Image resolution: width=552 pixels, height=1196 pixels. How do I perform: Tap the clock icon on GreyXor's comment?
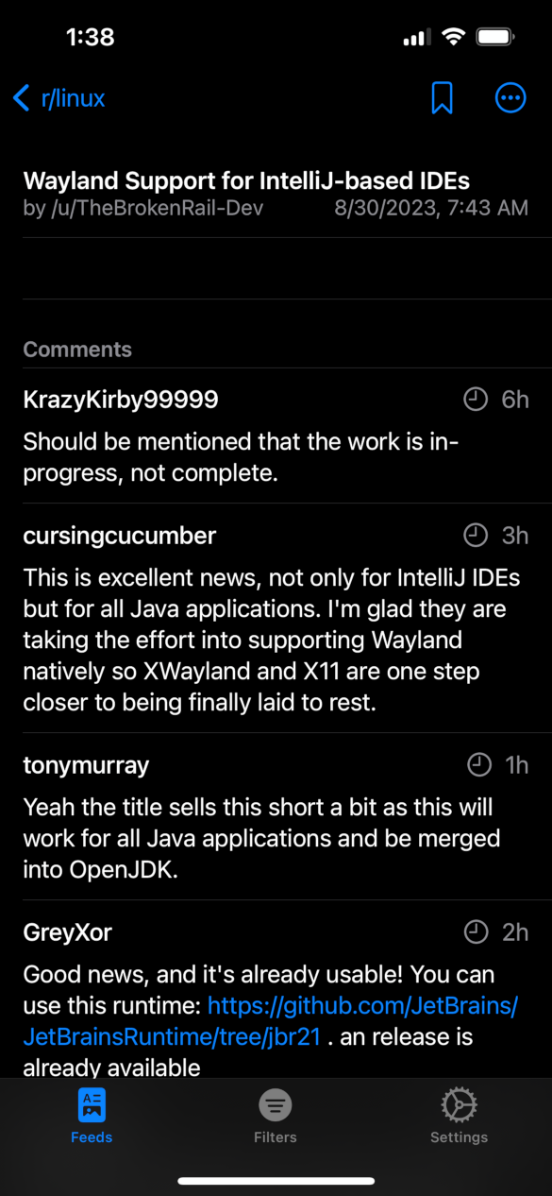[x=476, y=932]
